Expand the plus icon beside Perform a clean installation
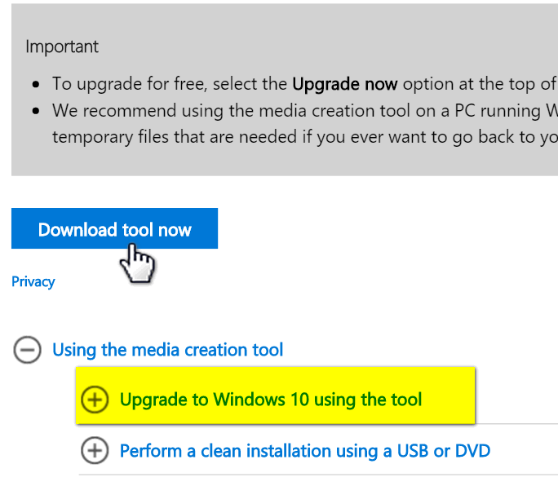The image size is (558, 495). (95, 450)
